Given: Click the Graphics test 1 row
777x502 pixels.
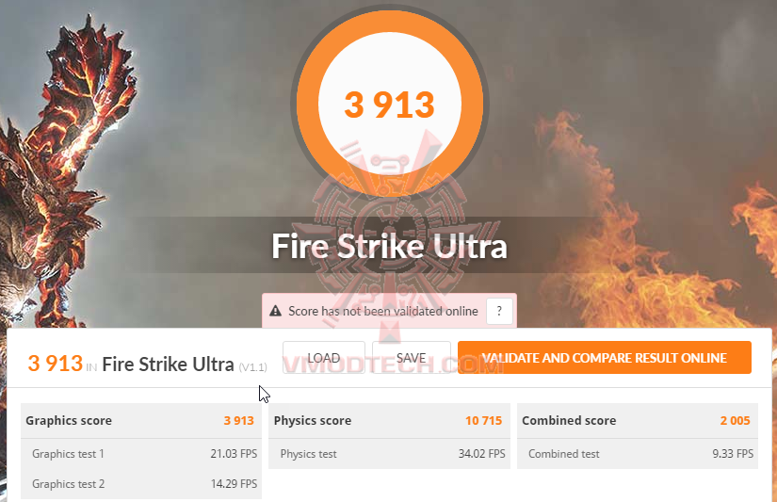Looking at the screenshot, I should pyautogui.click(x=140, y=454).
